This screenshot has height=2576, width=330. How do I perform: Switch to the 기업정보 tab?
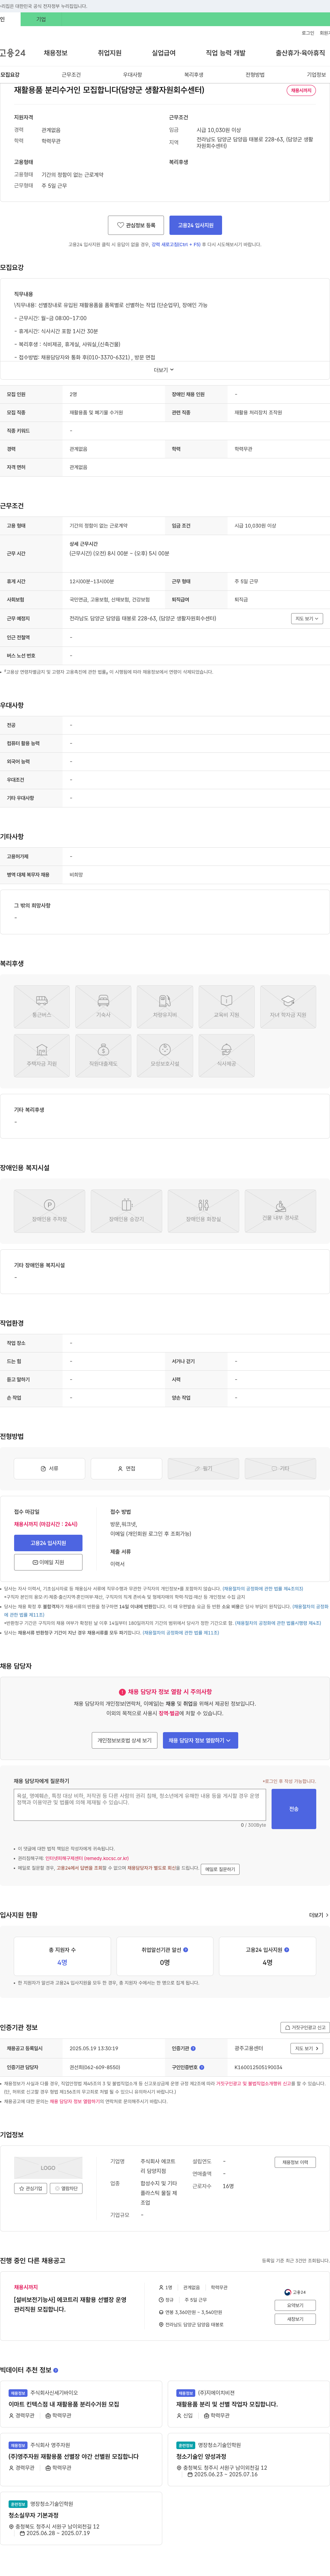[x=316, y=75]
